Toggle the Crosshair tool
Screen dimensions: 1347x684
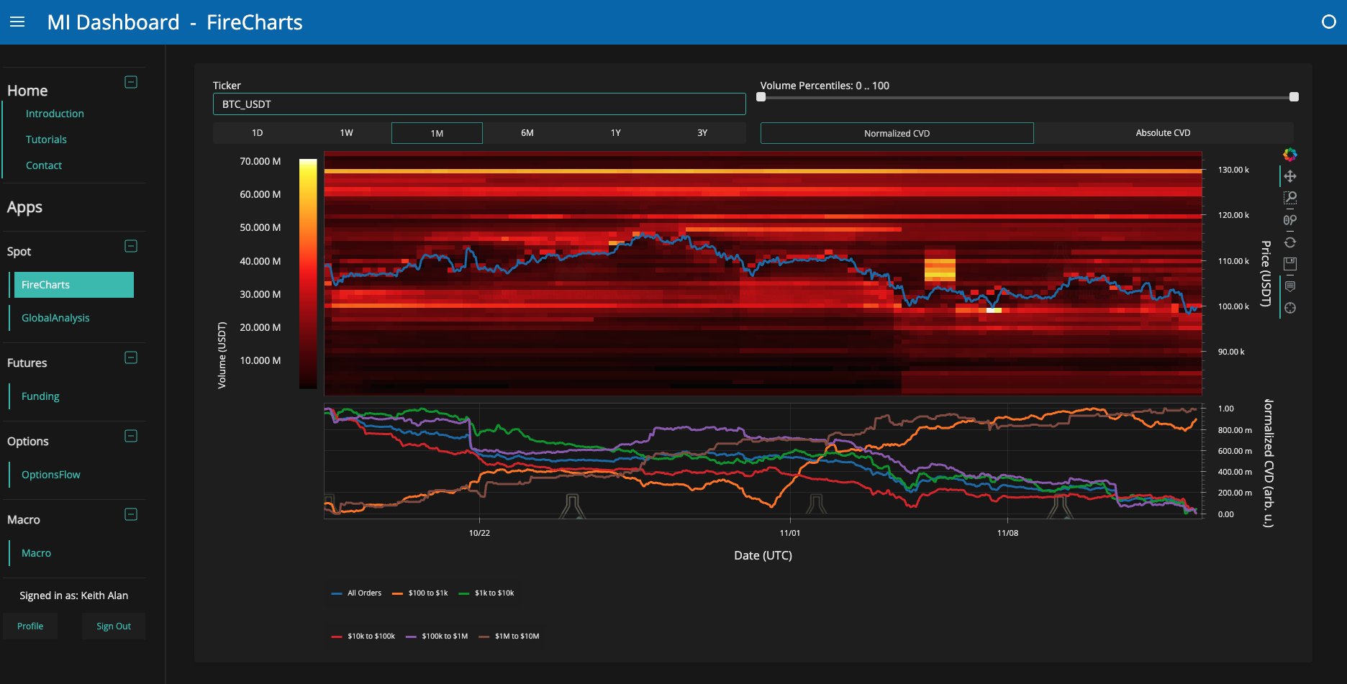click(1290, 308)
